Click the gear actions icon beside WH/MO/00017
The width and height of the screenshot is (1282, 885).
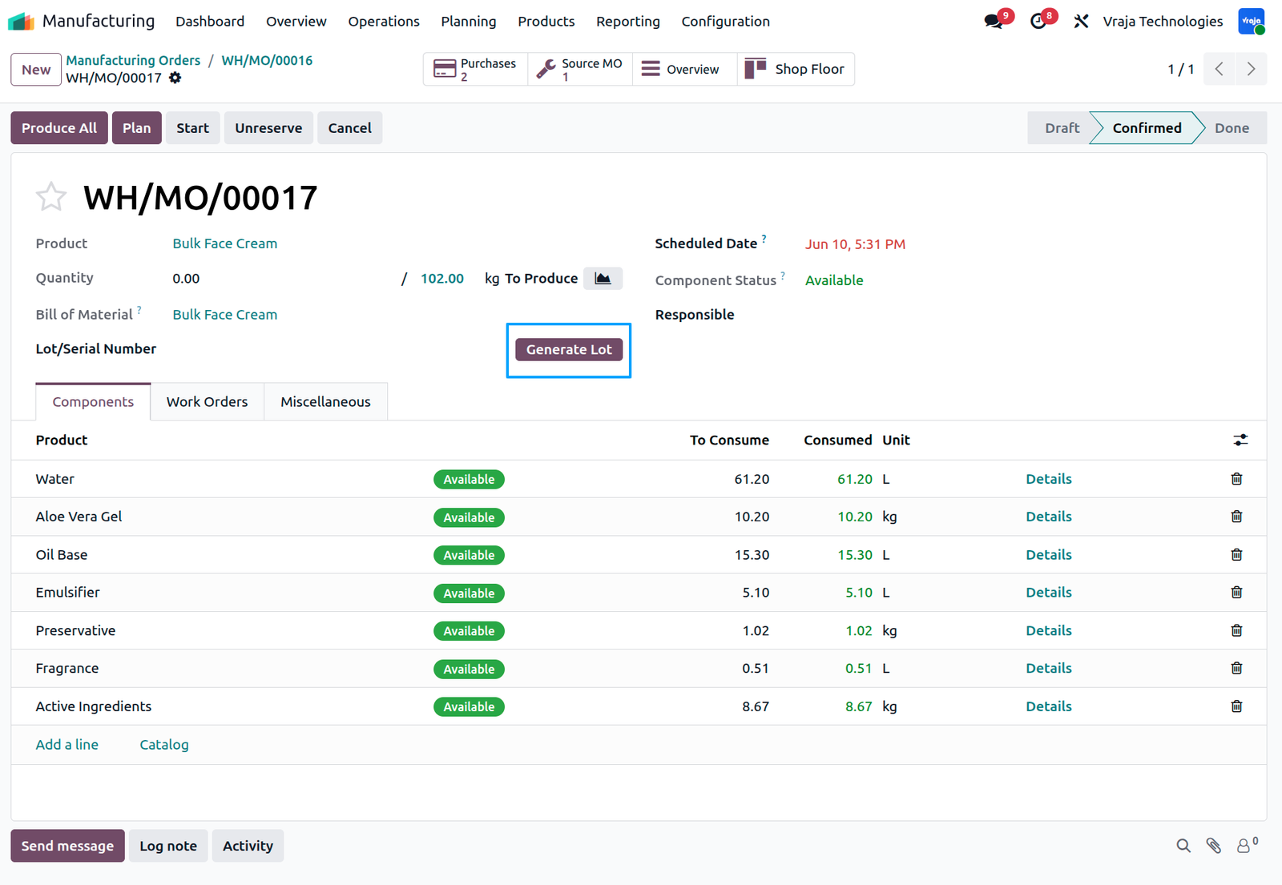(x=175, y=78)
